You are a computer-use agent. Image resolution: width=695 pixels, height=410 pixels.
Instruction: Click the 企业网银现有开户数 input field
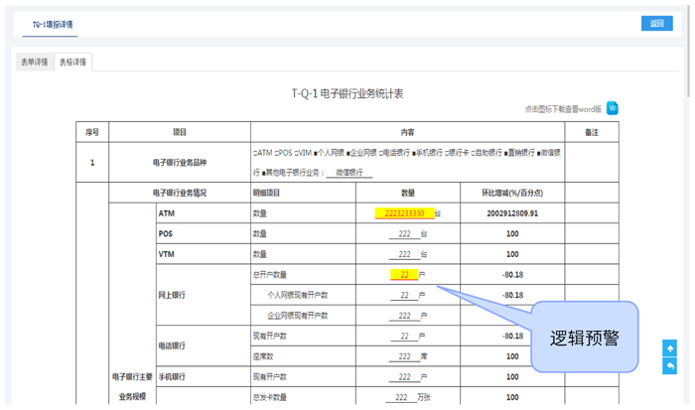[x=404, y=316]
